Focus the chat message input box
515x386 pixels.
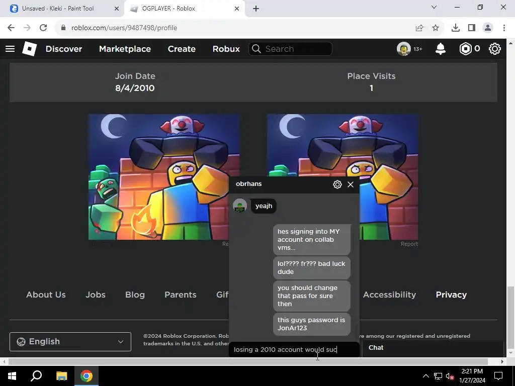(294, 350)
